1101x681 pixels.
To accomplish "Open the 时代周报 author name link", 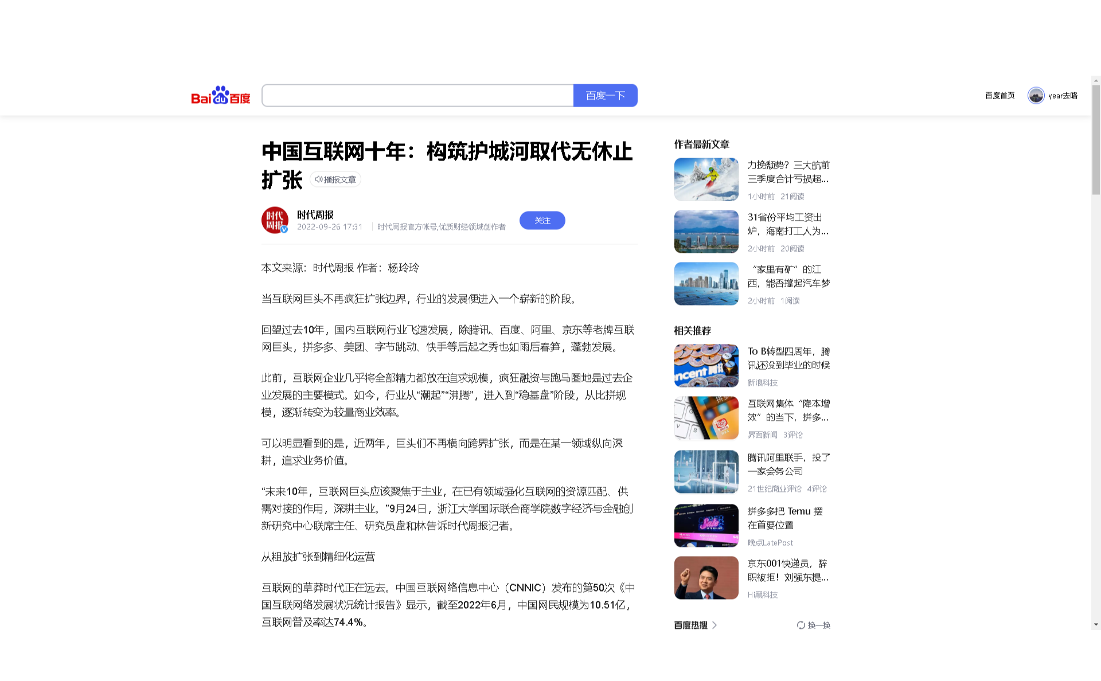I will tap(315, 214).
